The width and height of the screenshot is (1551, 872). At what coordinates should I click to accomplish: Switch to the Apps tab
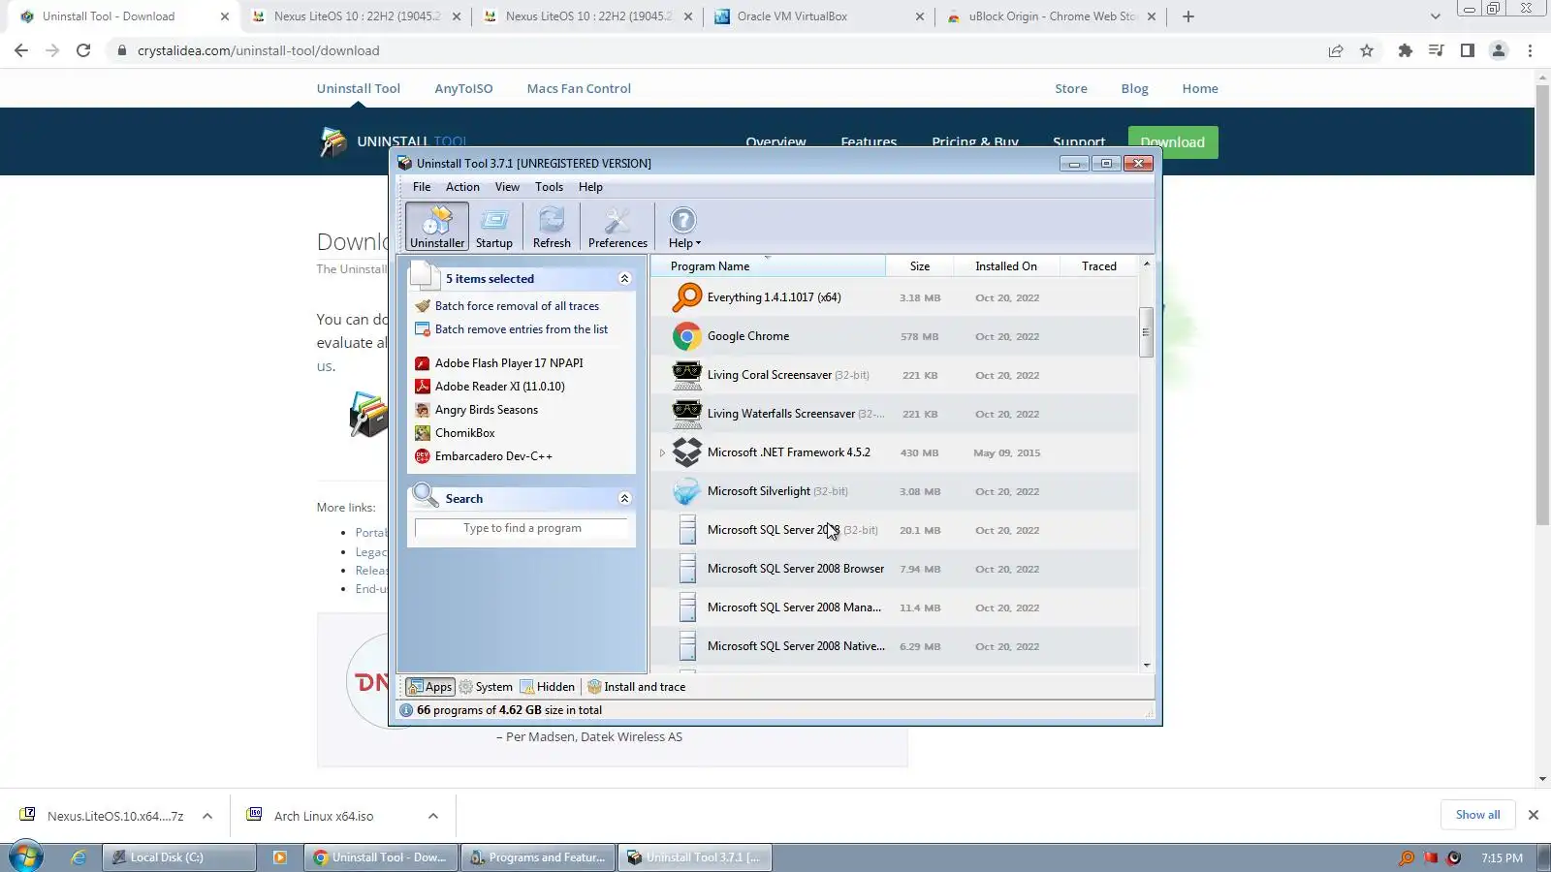pyautogui.click(x=429, y=687)
